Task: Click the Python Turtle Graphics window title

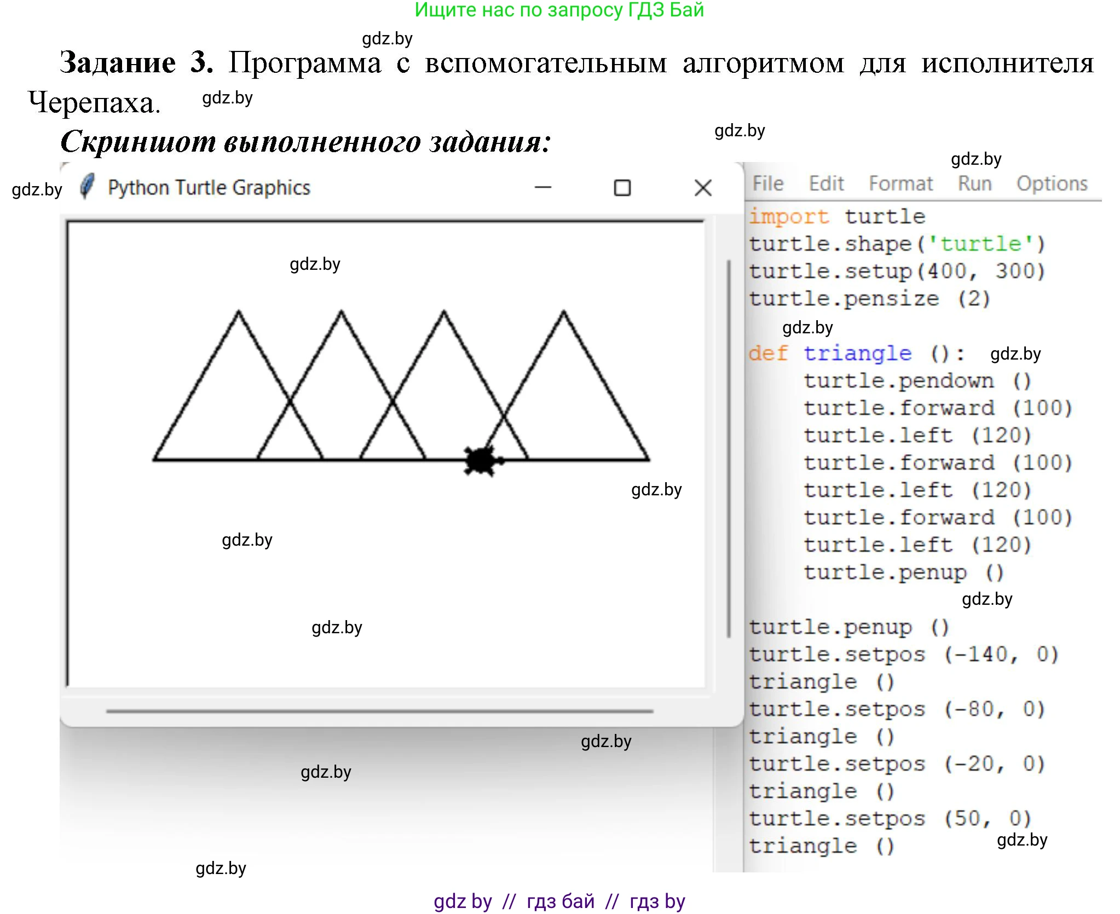Action: tap(209, 188)
